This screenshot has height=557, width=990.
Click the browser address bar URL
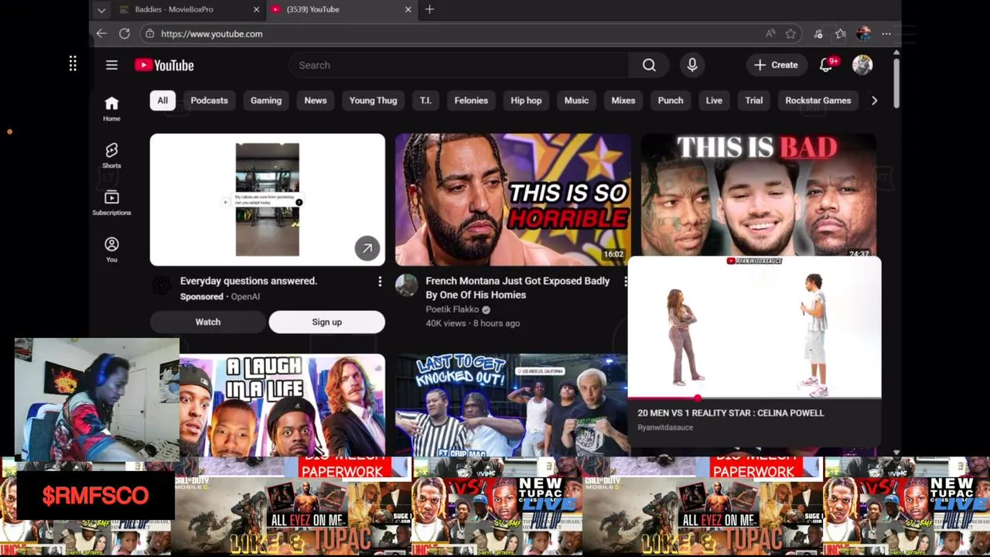212,33
